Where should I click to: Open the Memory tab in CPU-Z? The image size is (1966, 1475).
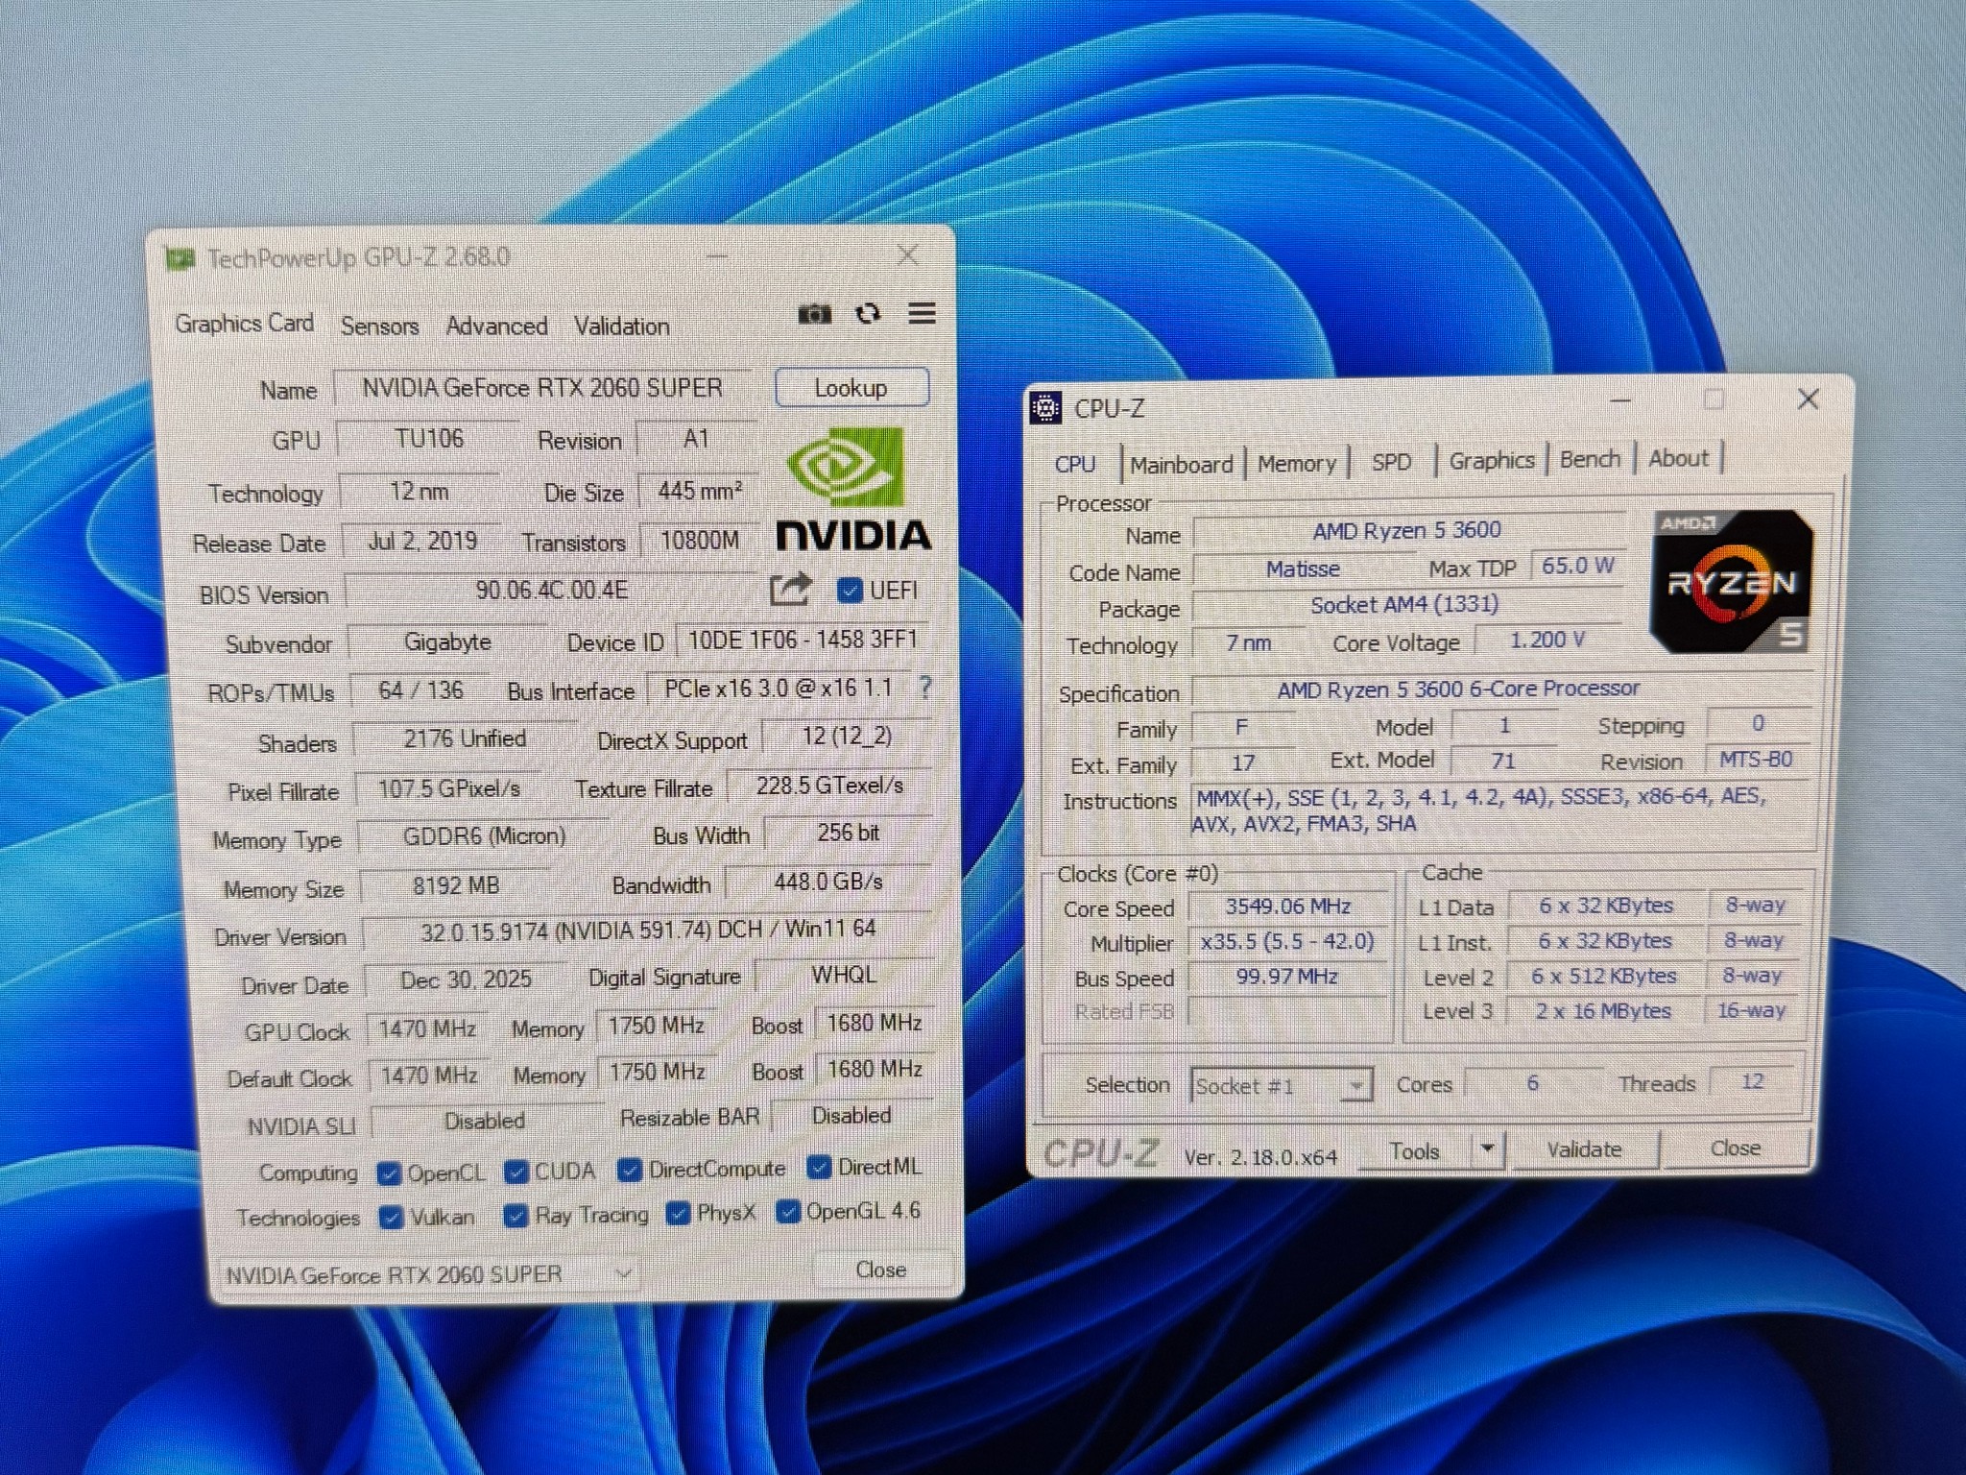tap(1297, 464)
